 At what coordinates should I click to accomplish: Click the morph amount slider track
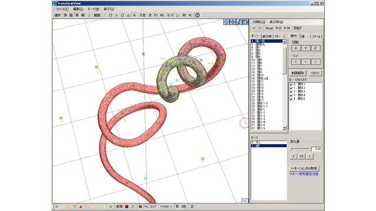point(300,149)
